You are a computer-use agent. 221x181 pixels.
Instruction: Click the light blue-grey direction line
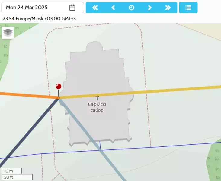click(91, 139)
